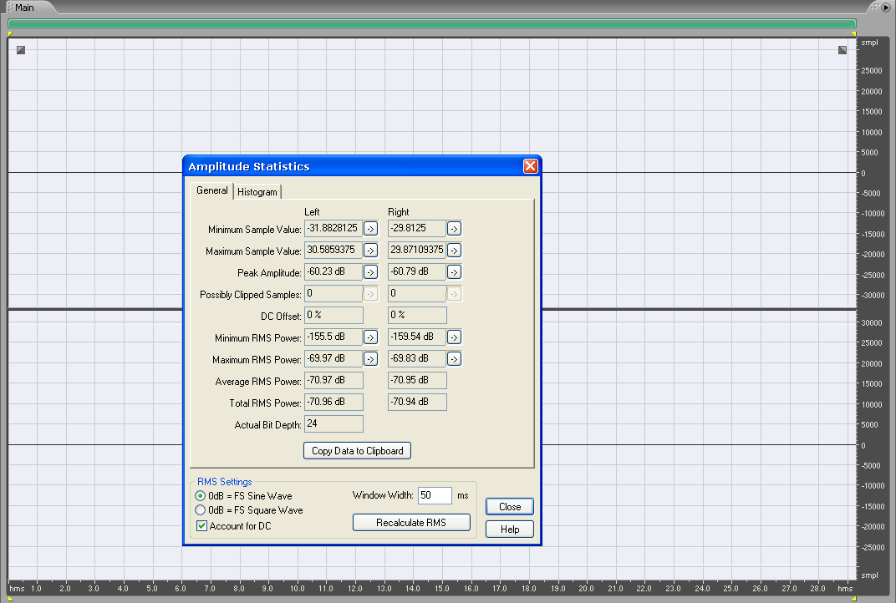Click the top smpl label on amplitude ruler
Image resolution: width=896 pixels, height=603 pixels.
pos(870,43)
